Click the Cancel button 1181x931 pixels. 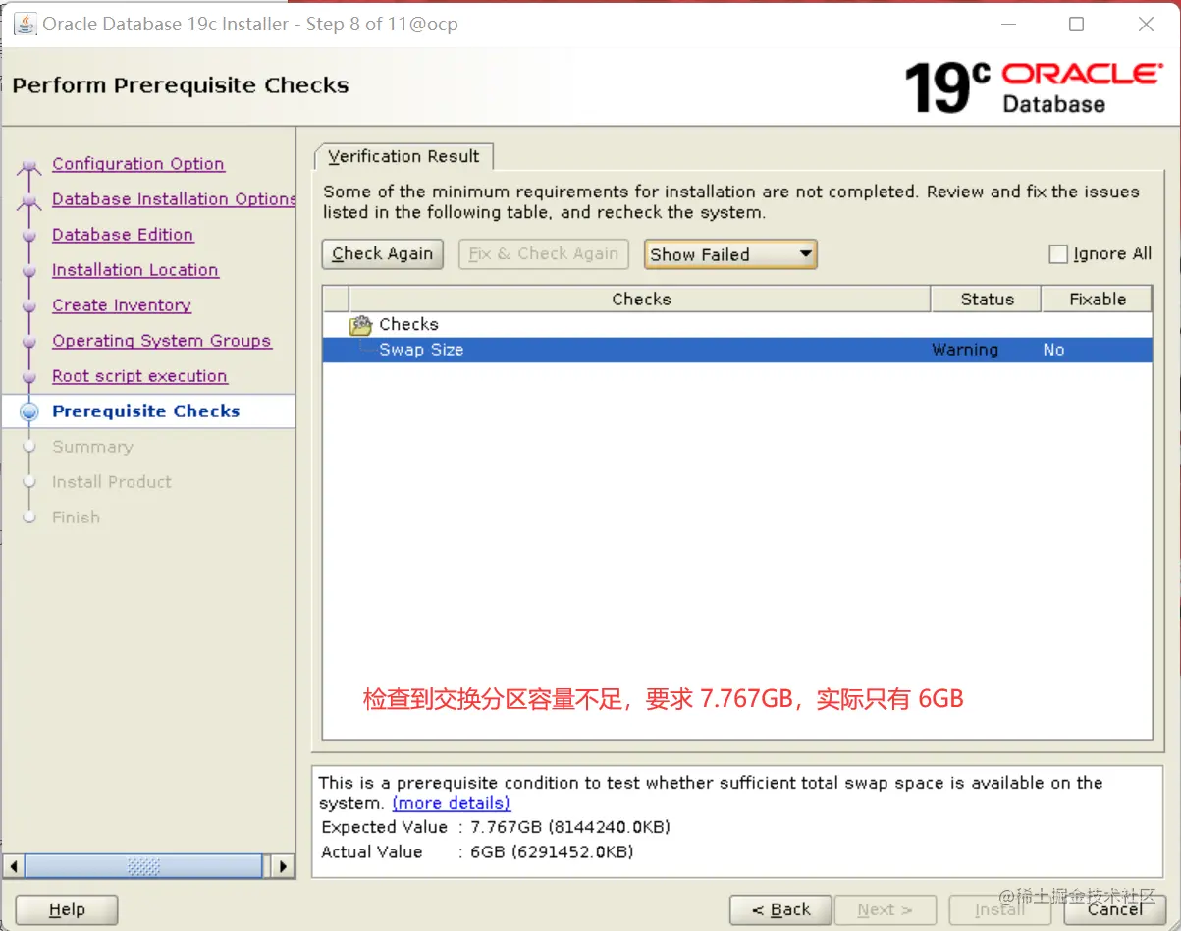click(1114, 909)
